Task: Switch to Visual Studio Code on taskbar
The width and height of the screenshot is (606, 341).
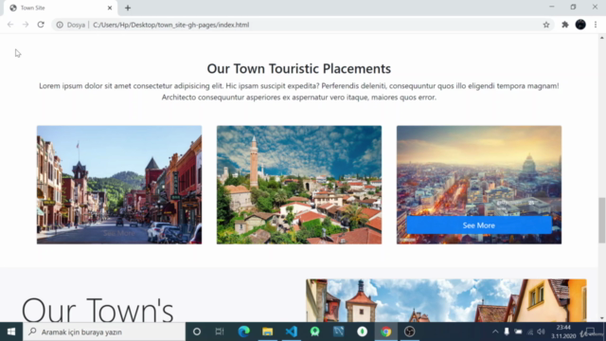Action: click(x=292, y=332)
